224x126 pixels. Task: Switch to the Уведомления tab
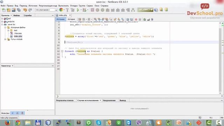tap(109, 100)
